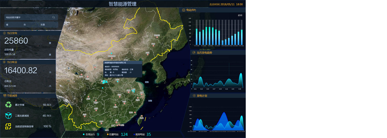The image size is (387, 138).
Task: Click the 当日收益 panel header icon
Action: coord(4,62)
